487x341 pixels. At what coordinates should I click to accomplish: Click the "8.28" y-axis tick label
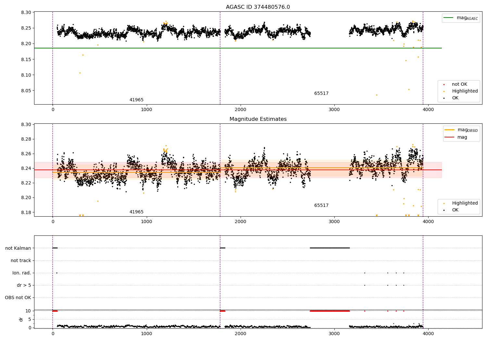tap(26, 139)
